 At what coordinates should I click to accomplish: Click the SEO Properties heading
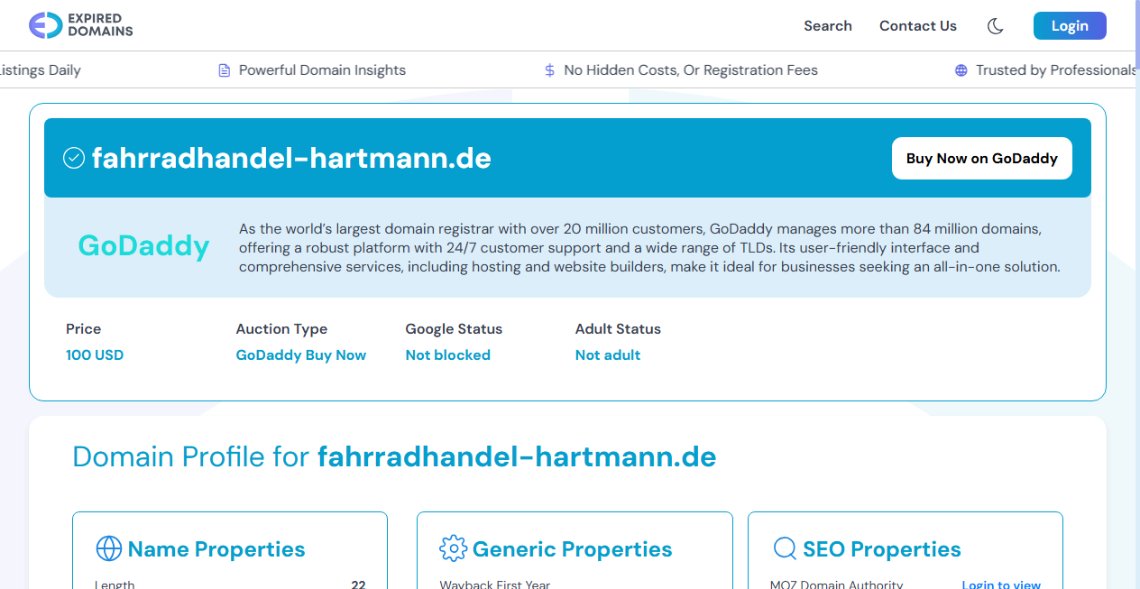(882, 549)
